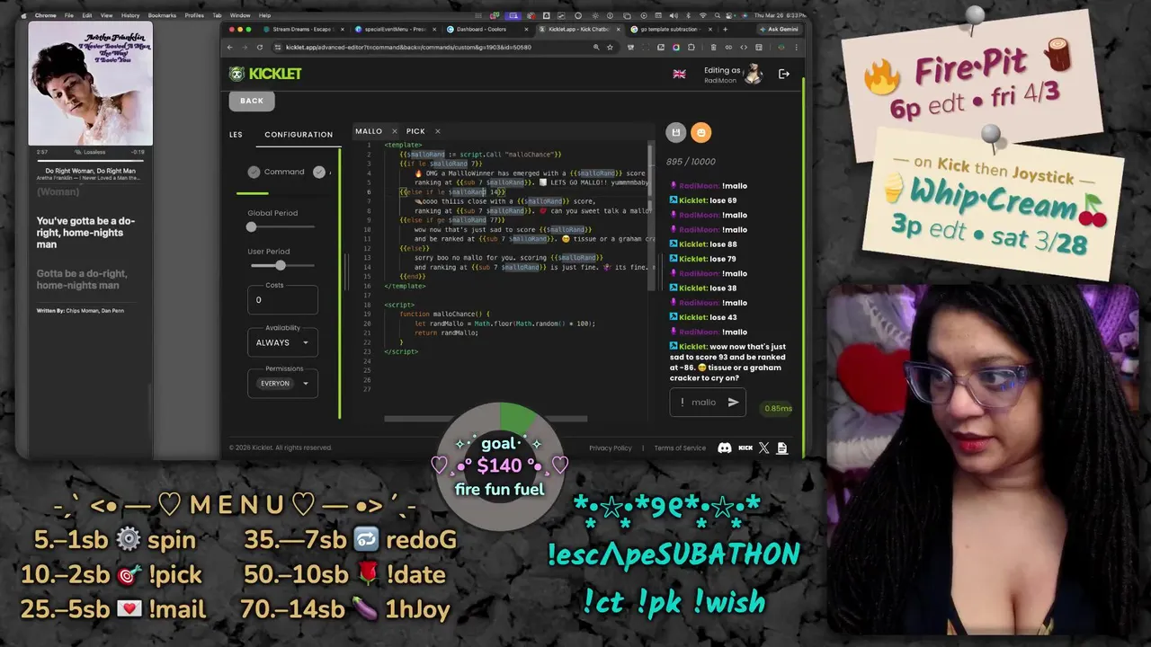Open the document icon in the footer
This screenshot has height=647, width=1151.
click(x=782, y=448)
